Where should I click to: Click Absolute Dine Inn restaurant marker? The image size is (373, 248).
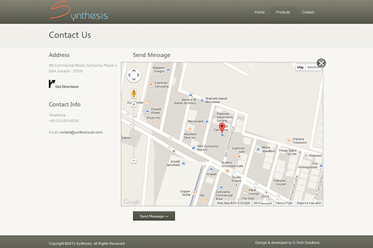coord(190,129)
